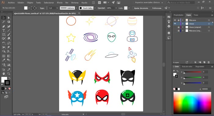This screenshot has height=116, width=214.
Task: Select the Direct Selection tool
Action: click(x=9, y=18)
